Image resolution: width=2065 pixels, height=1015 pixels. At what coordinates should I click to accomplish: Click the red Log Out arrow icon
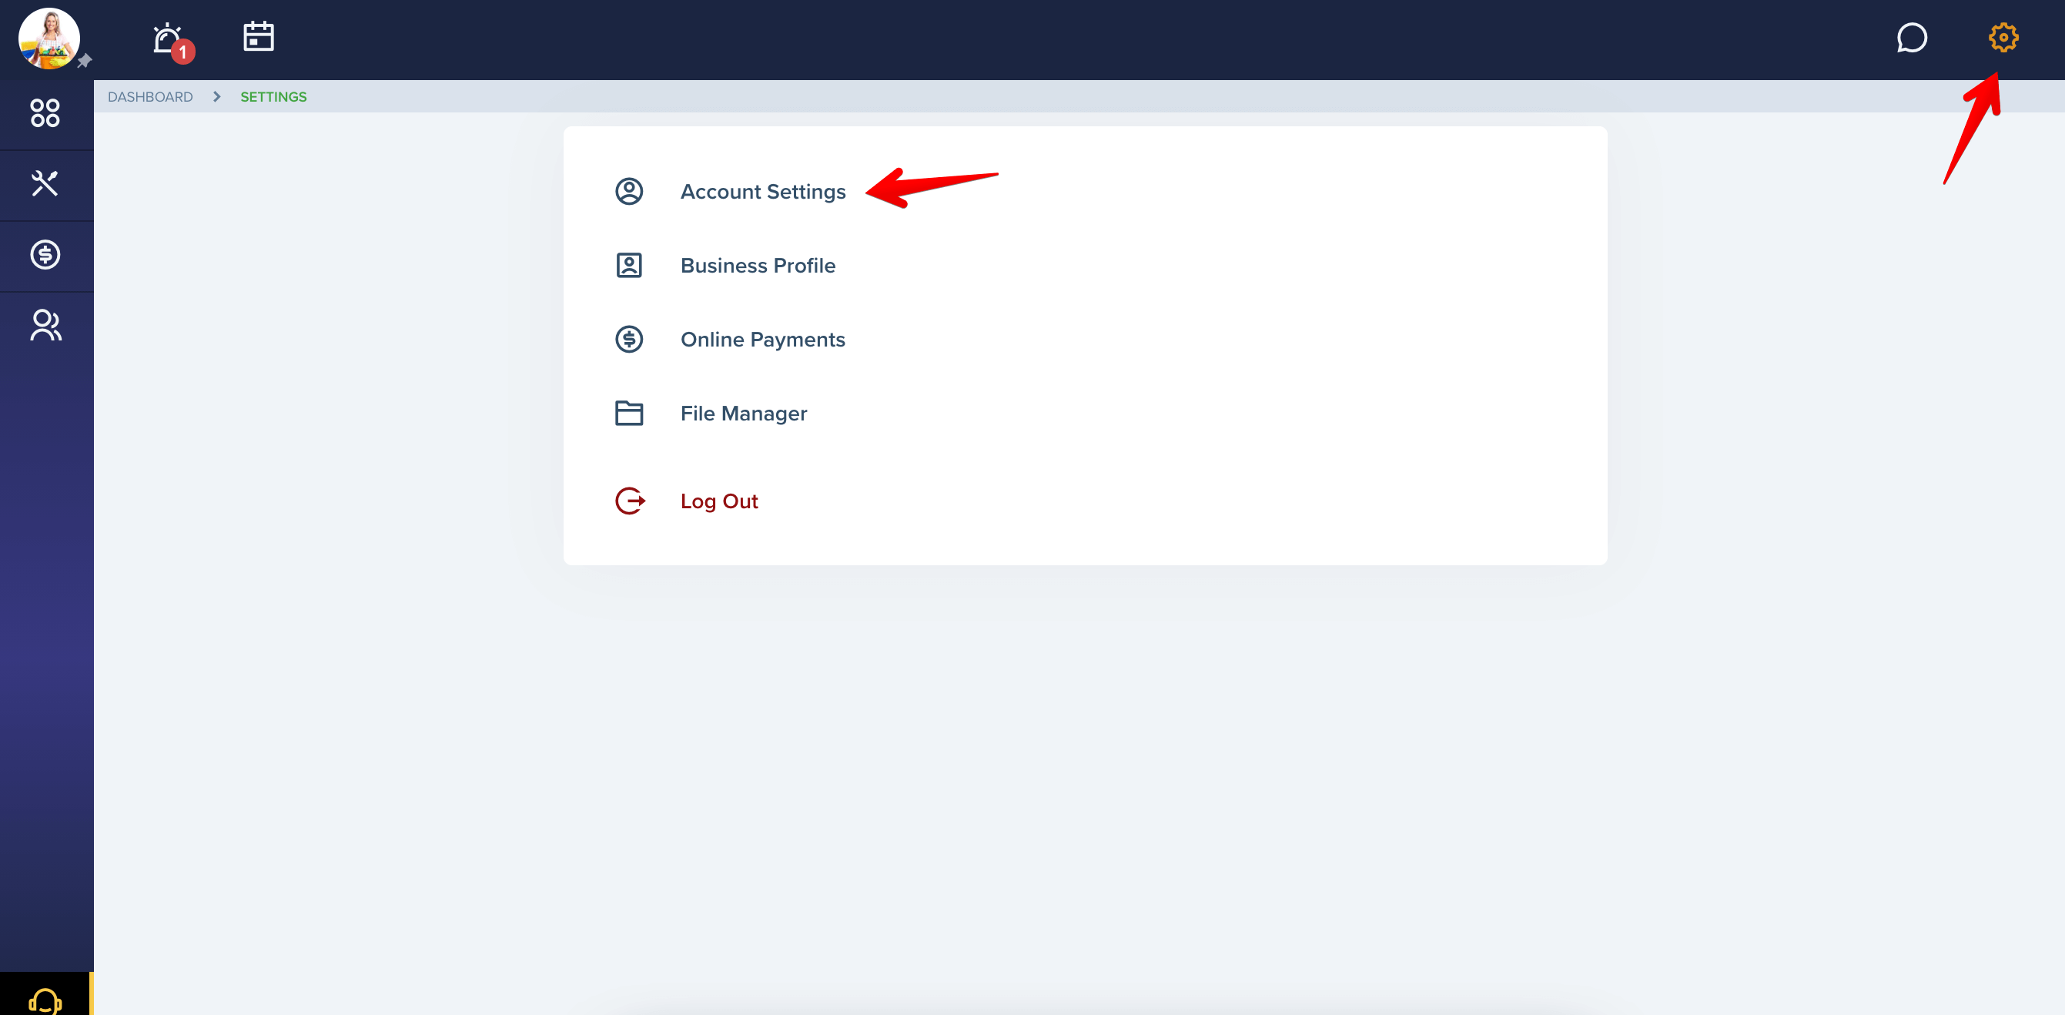(630, 501)
